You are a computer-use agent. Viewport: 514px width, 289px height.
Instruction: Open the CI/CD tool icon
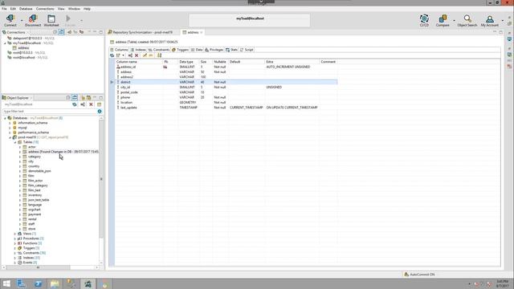(x=424, y=20)
